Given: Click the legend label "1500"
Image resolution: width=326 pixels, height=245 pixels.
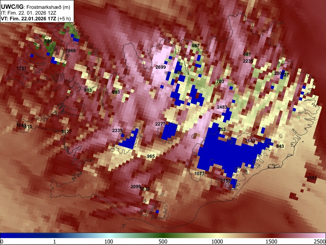Looking at the screenshot, I should pyautogui.click(x=272, y=242).
